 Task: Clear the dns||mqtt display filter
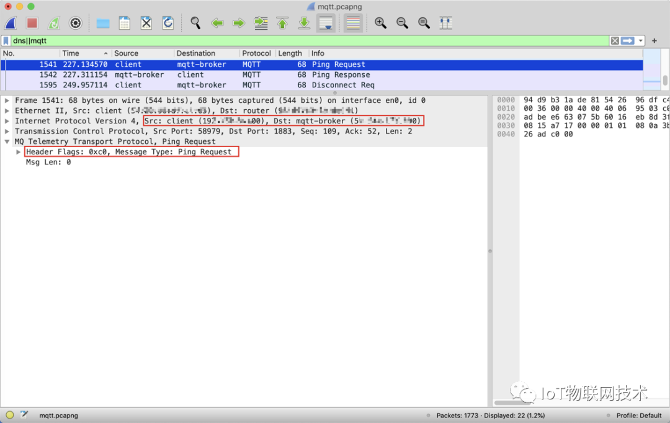click(x=614, y=41)
